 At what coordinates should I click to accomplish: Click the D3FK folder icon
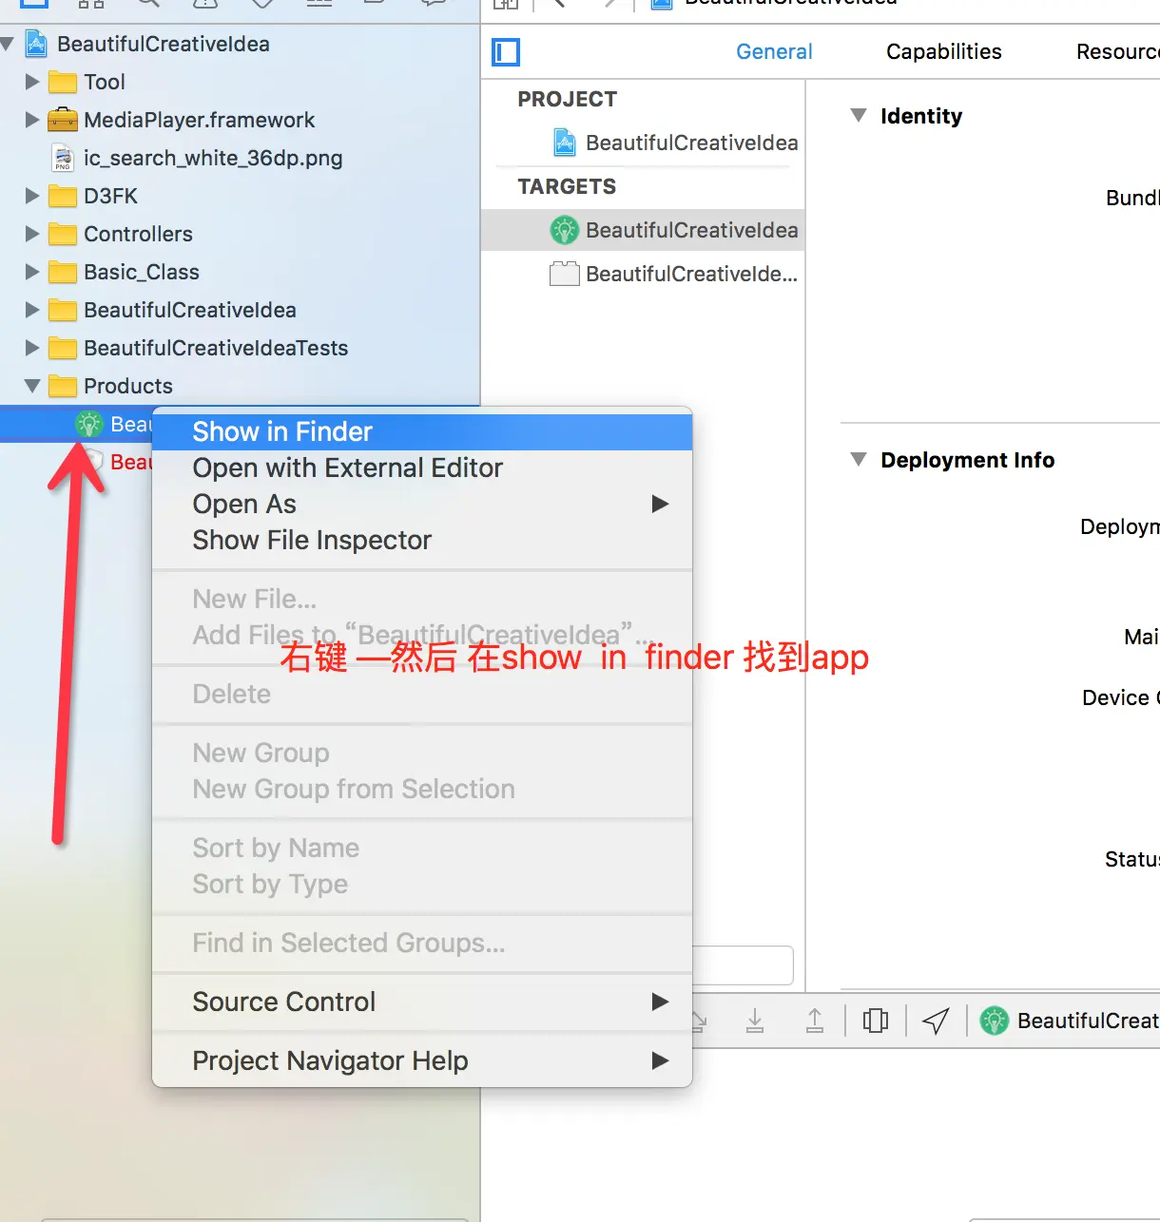(63, 196)
